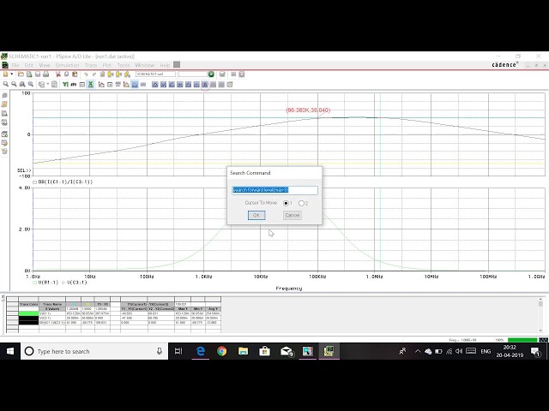
Task: Click the green simulation progress bar
Action: [522, 340]
